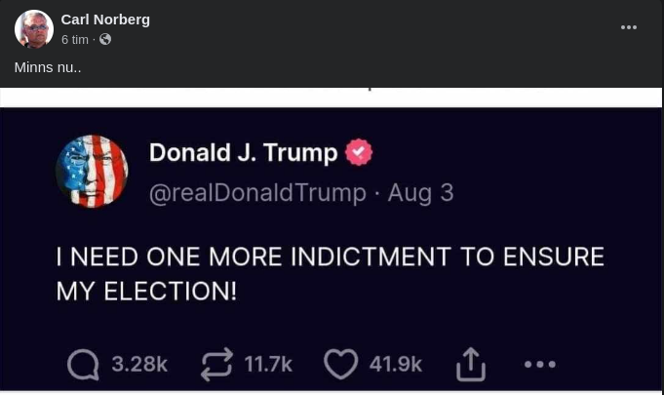This screenshot has height=395, width=664.
Task: Click the retweet arrows icon
Action: click(x=216, y=364)
